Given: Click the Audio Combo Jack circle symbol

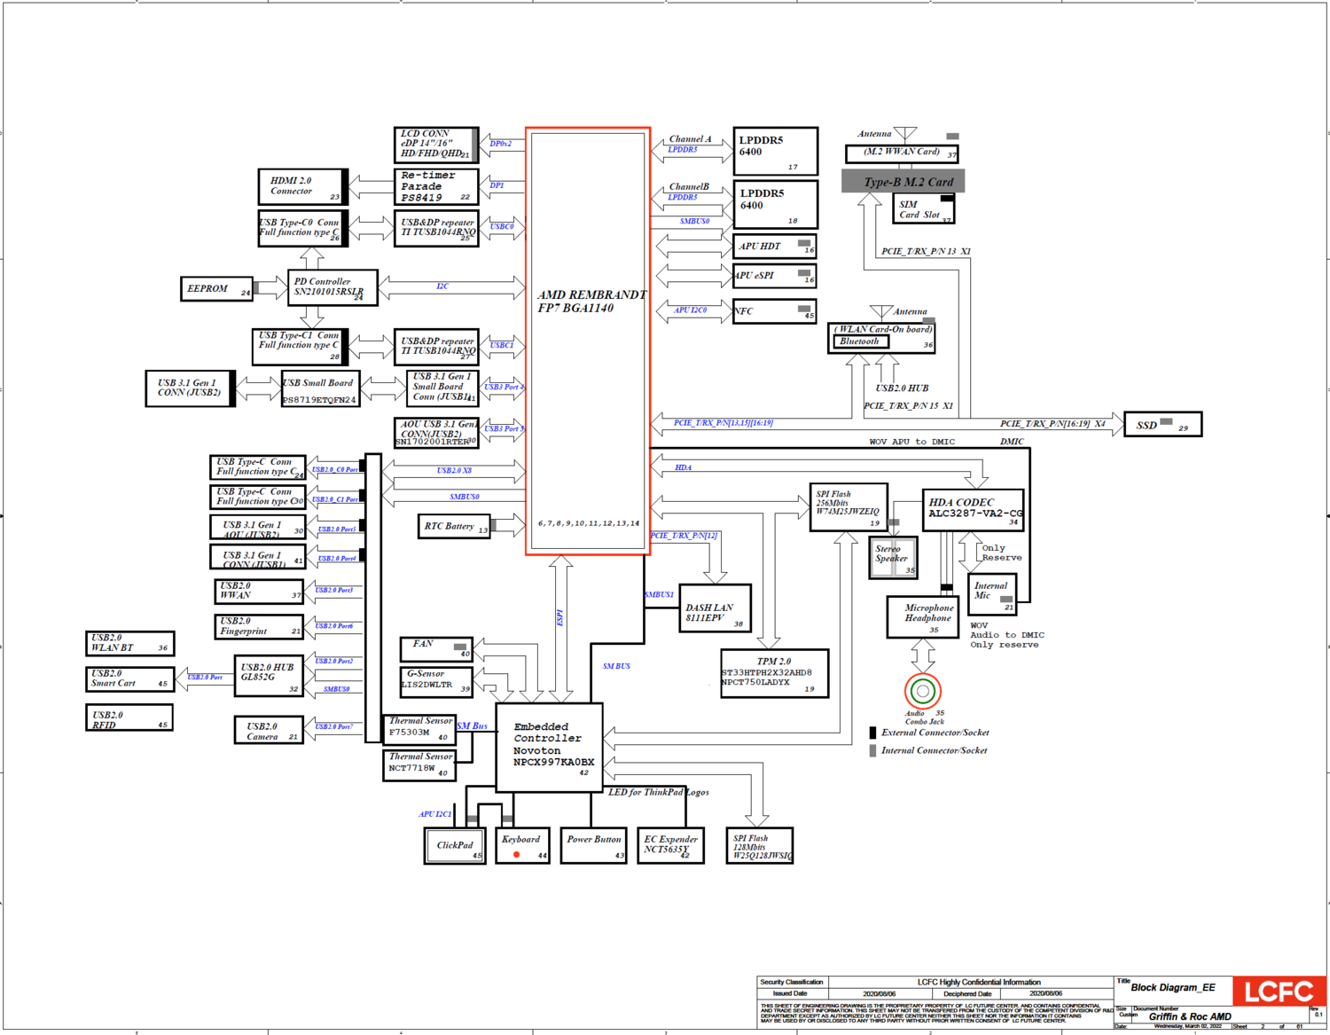Looking at the screenshot, I should tap(923, 691).
